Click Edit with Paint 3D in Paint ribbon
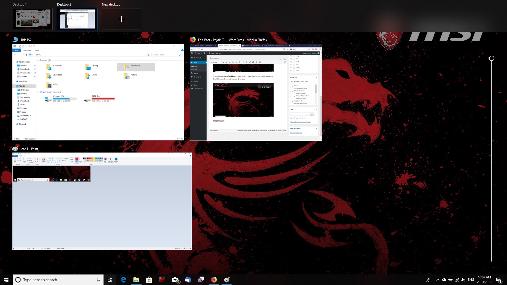 coord(110,160)
